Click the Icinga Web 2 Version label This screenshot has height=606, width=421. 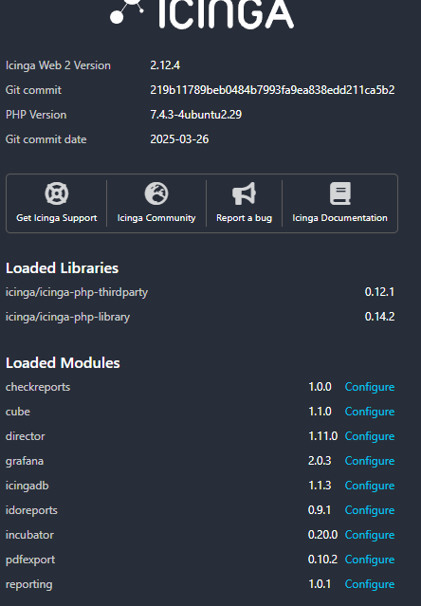click(x=58, y=65)
